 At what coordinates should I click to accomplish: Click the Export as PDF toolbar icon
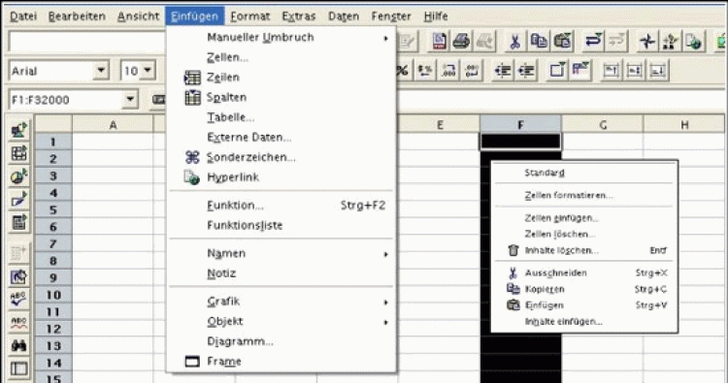click(x=439, y=42)
